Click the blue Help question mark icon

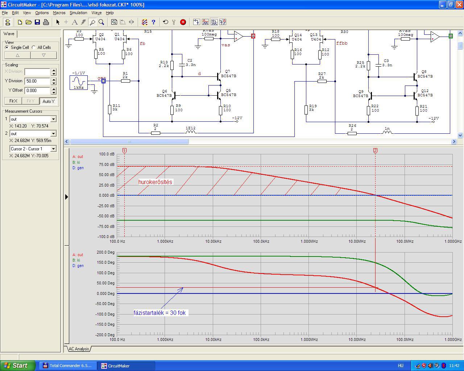coord(153,22)
